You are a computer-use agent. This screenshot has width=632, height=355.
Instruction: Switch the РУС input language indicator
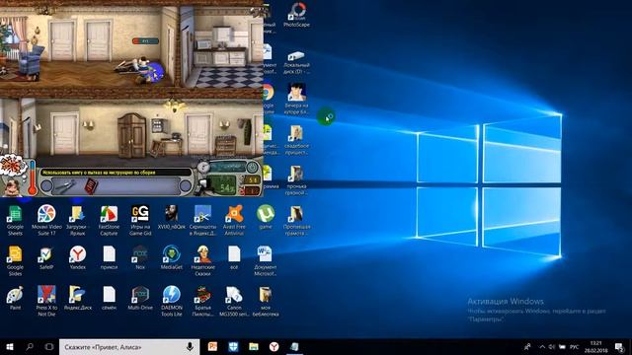[x=575, y=346]
